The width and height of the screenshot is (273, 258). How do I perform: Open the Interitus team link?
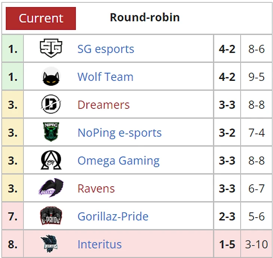pyautogui.click(x=99, y=245)
